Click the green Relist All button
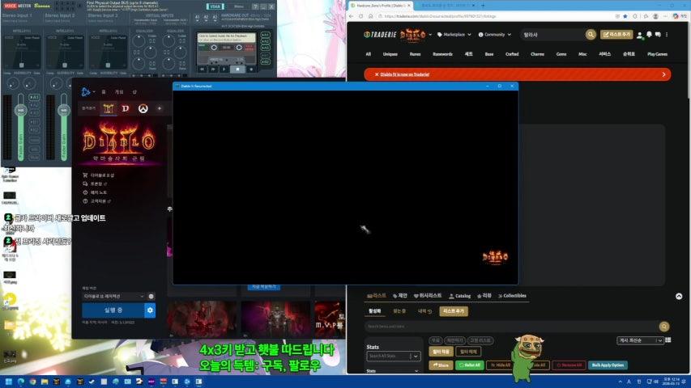Viewport: 691px width, 388px height. (469, 365)
